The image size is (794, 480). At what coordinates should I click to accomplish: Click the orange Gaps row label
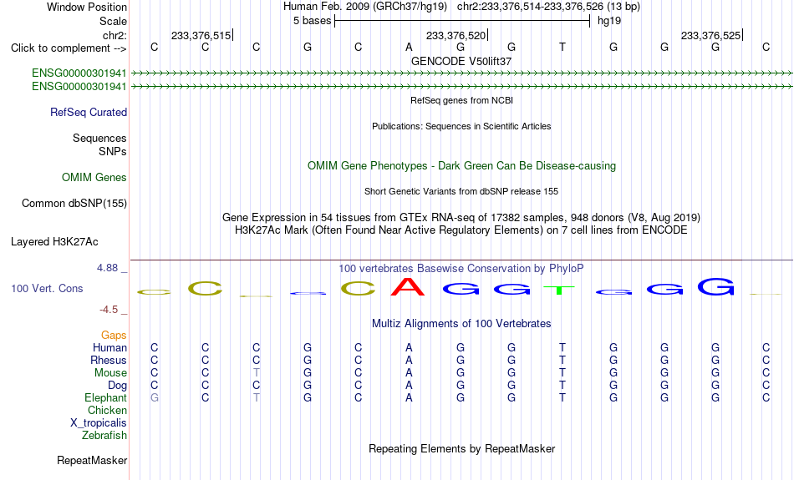coord(114,336)
